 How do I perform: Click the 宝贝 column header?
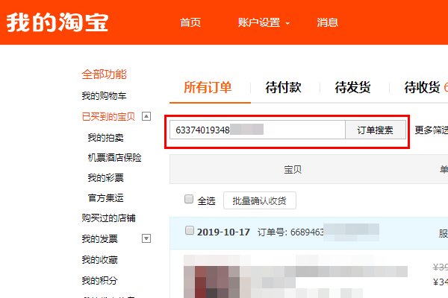coord(293,169)
